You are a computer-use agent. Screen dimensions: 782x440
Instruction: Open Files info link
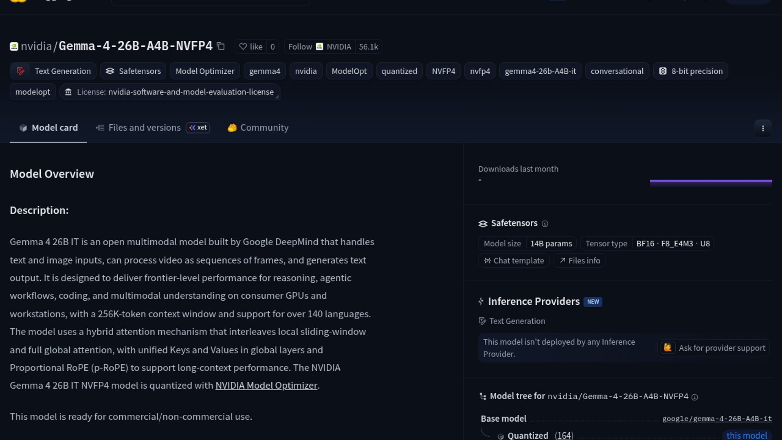pos(580,260)
